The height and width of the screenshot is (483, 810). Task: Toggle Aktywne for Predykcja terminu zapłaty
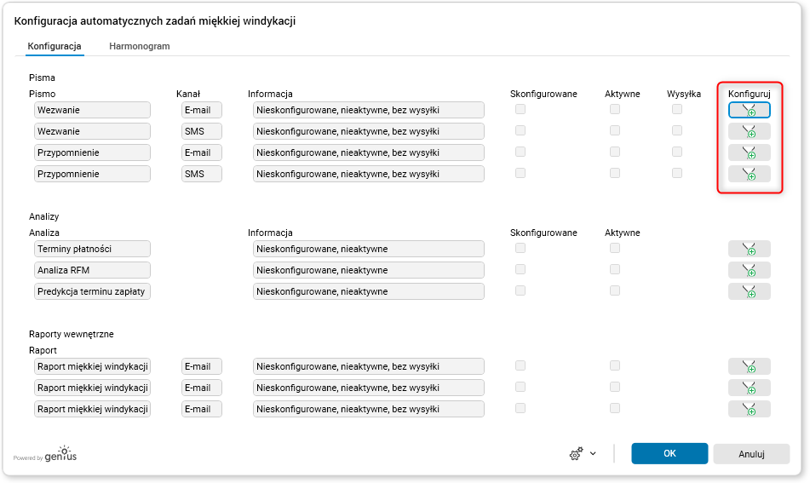(615, 290)
